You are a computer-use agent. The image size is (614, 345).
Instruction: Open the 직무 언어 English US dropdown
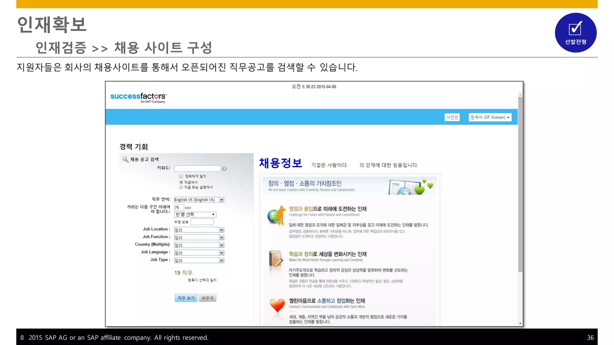(x=199, y=200)
